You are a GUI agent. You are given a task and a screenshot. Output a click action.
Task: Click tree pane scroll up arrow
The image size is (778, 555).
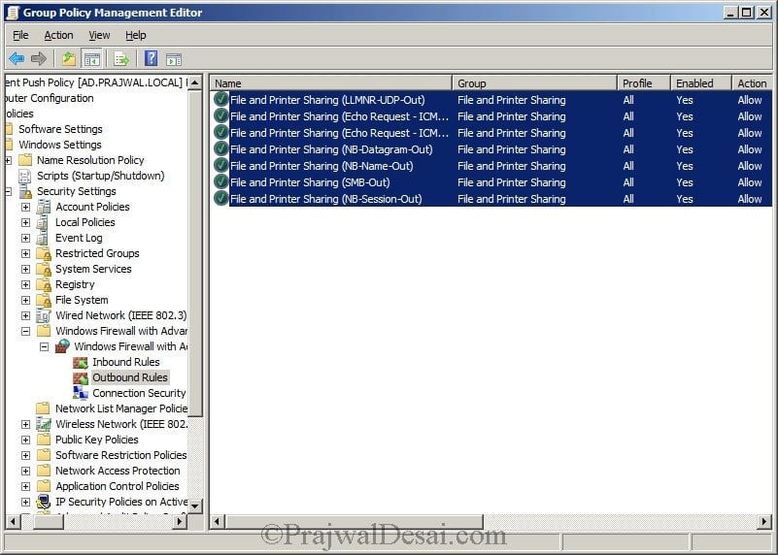195,82
